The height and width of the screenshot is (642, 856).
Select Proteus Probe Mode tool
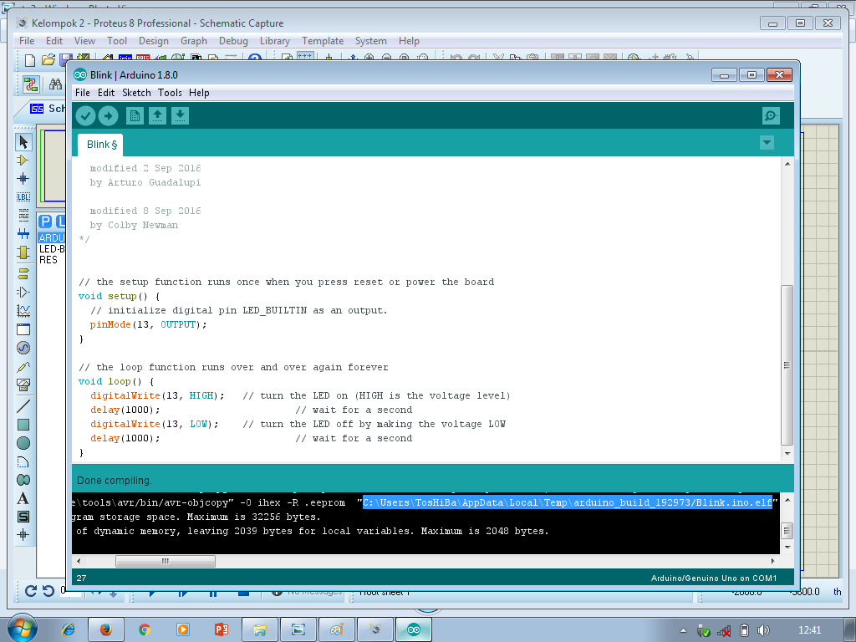(x=23, y=366)
